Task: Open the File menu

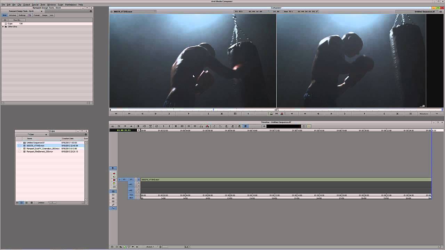Action: tap(3, 5)
